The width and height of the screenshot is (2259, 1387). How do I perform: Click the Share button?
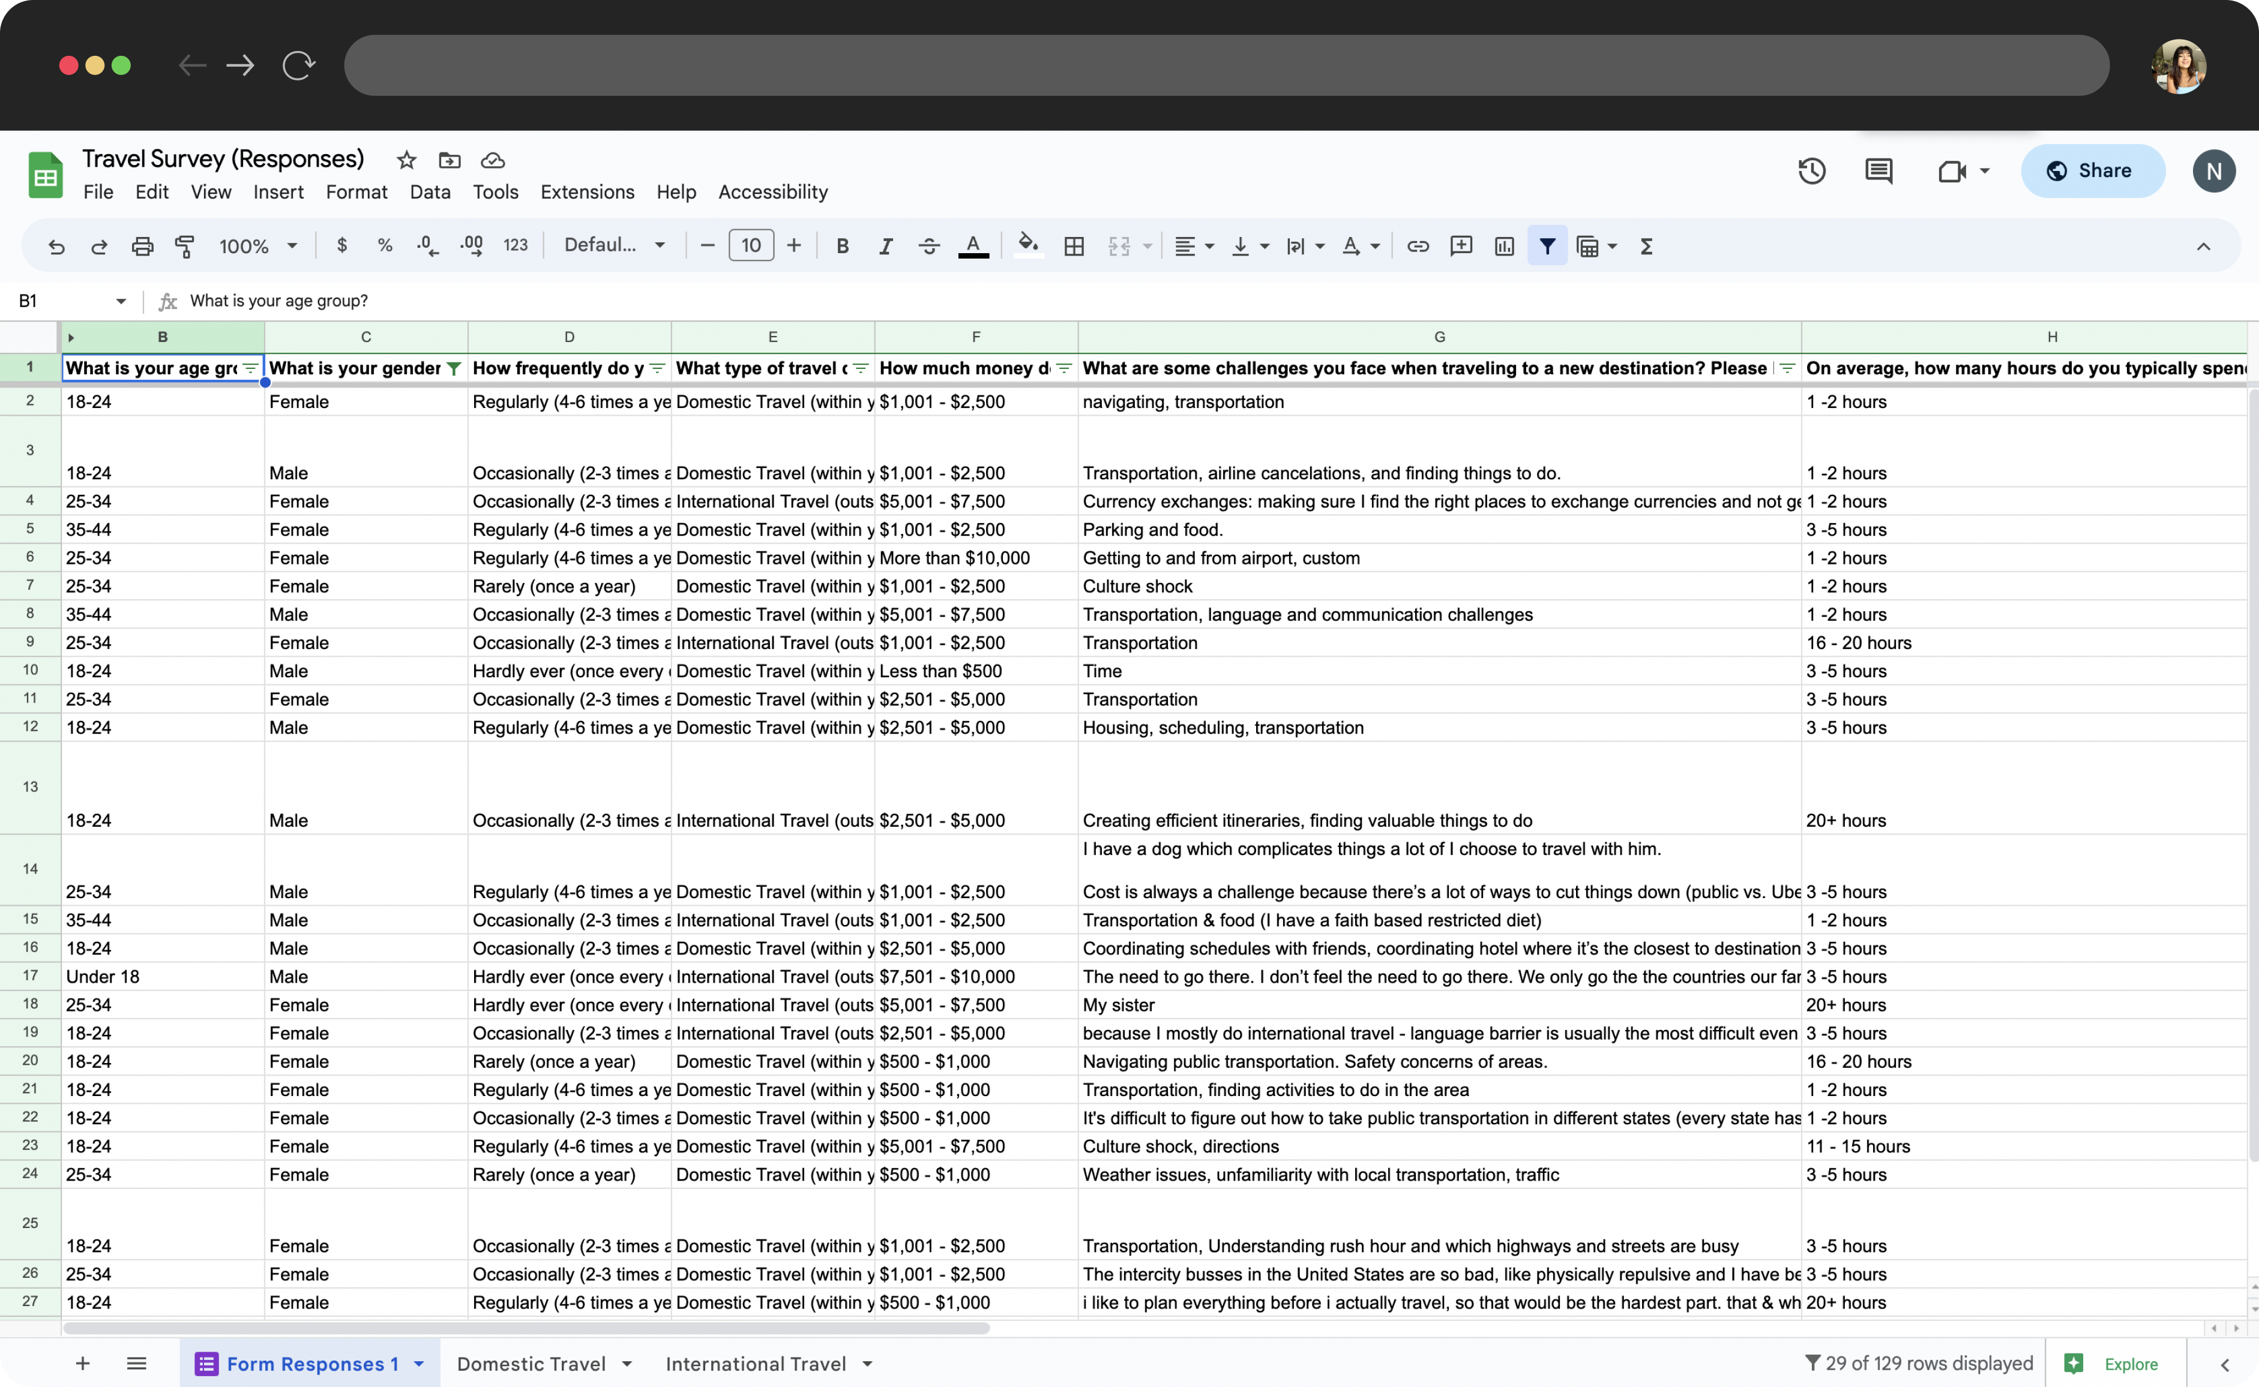click(x=2092, y=170)
